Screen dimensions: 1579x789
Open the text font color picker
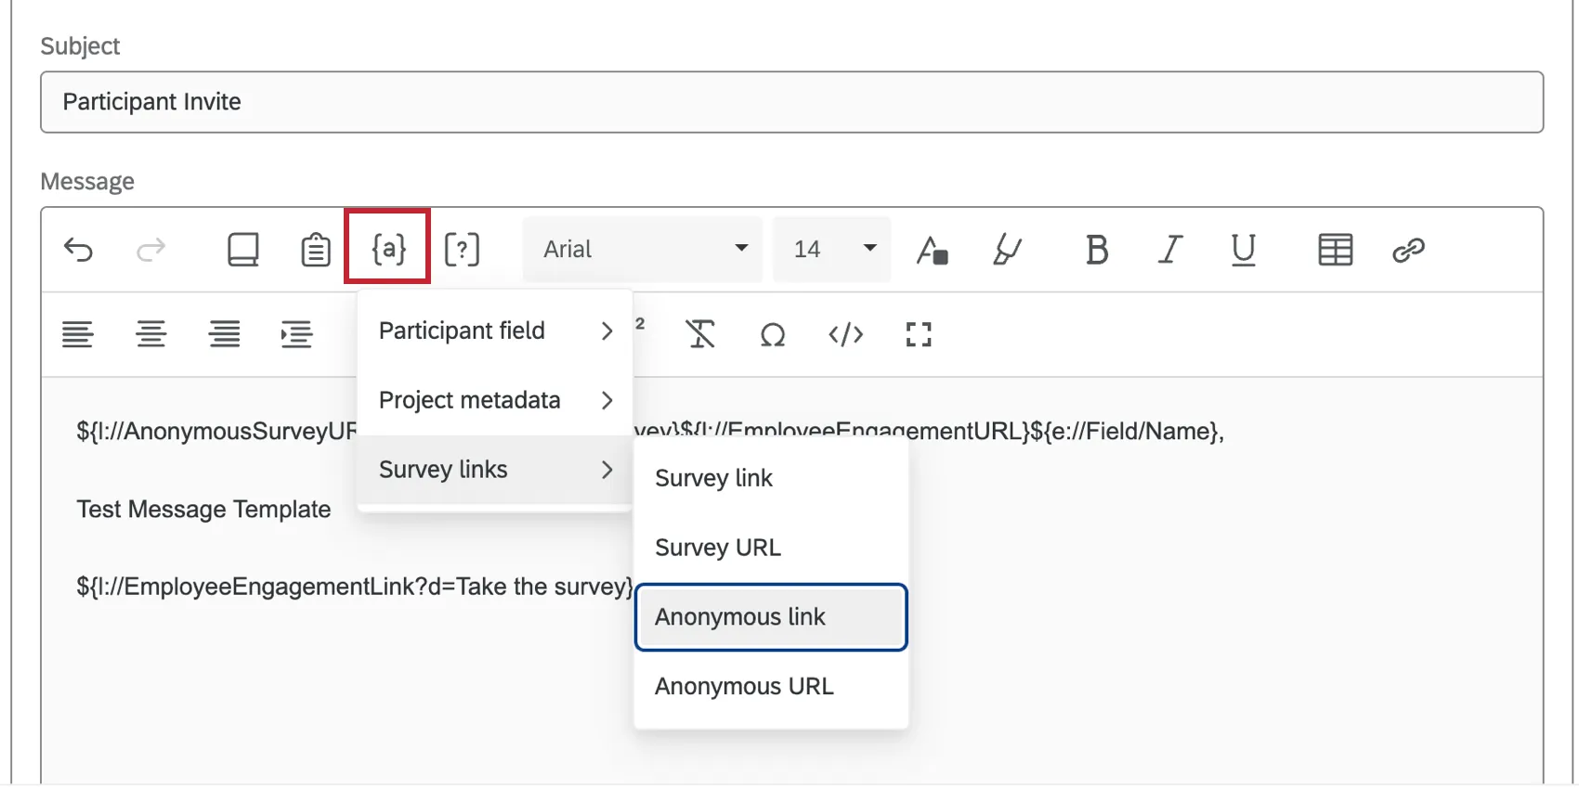(932, 250)
